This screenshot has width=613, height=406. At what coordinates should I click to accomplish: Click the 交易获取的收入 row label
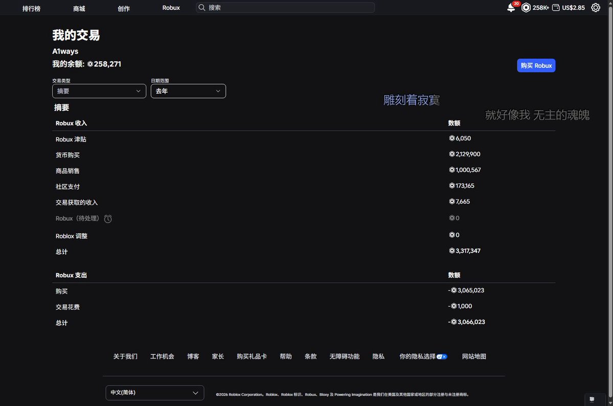(77, 202)
